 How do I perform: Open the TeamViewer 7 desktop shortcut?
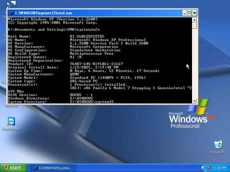point(11,124)
